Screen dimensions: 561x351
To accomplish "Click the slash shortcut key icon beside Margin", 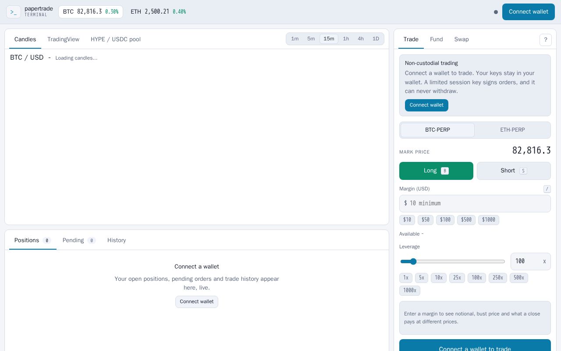I will 547,189.
